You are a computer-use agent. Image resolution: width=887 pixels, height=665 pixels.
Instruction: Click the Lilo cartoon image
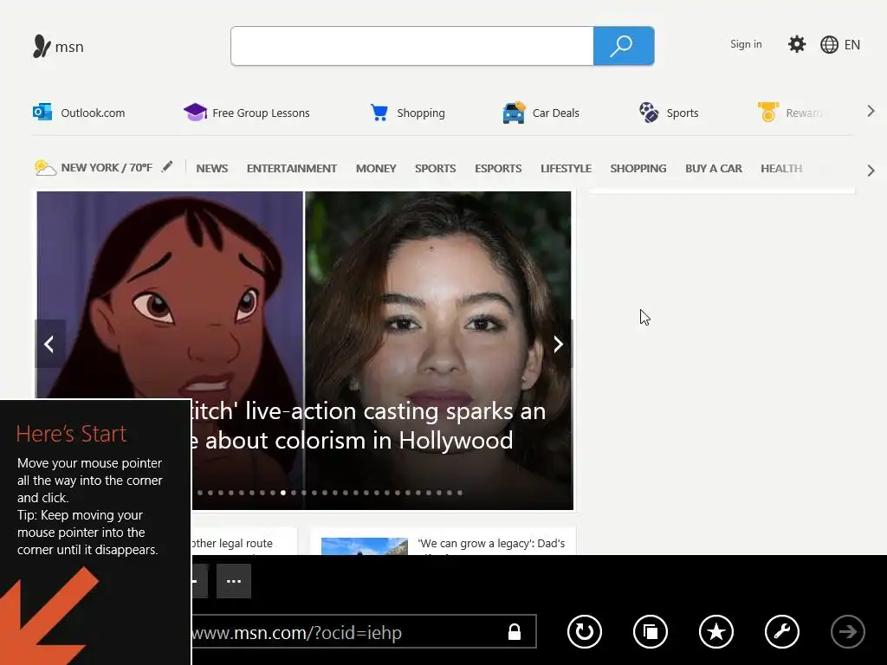(x=170, y=294)
